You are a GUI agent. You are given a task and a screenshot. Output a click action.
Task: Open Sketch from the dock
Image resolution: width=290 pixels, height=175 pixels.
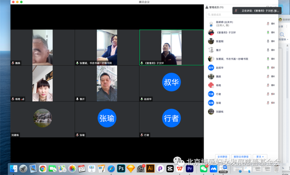click(x=131, y=169)
